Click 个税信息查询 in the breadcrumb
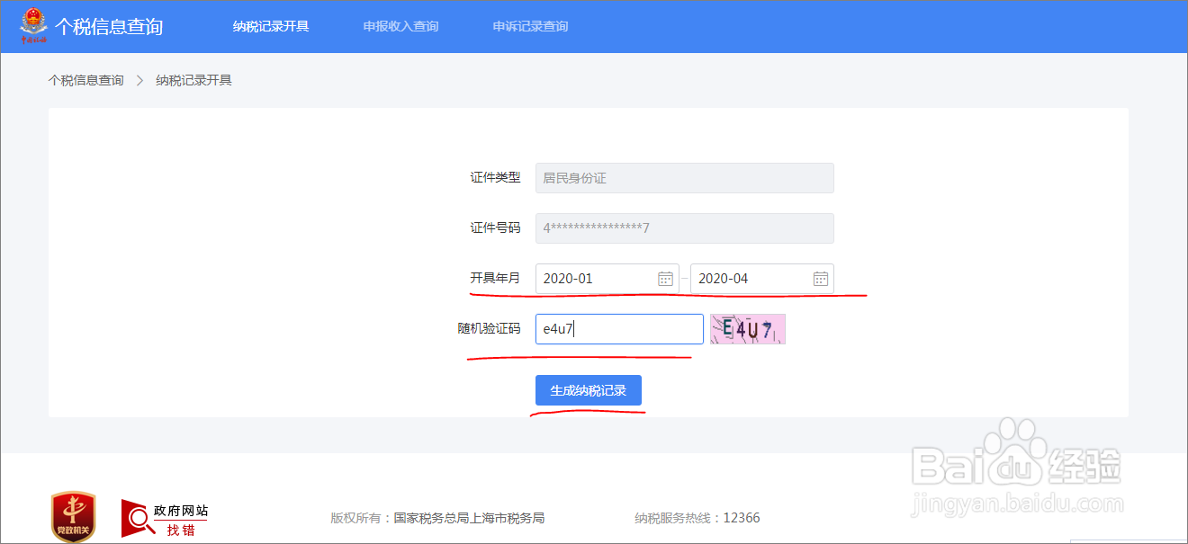This screenshot has width=1188, height=544. (85, 80)
